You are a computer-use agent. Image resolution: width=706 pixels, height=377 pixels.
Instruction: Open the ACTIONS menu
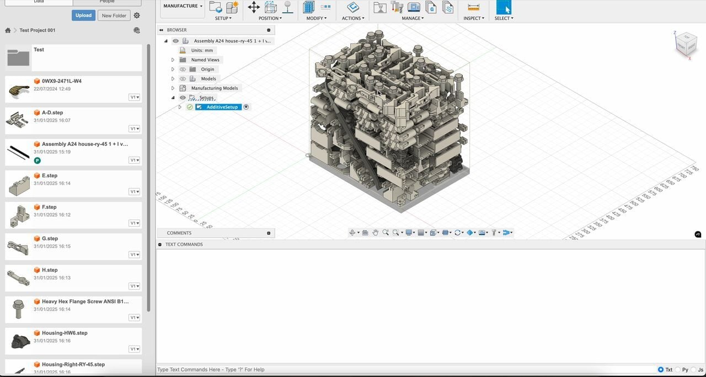pos(352,18)
